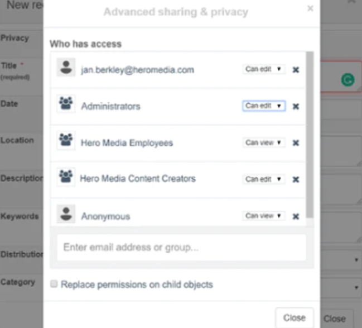The width and height of the screenshot is (362, 328).
Task: Click the Close button in sharing dialog
Action: [x=295, y=317]
